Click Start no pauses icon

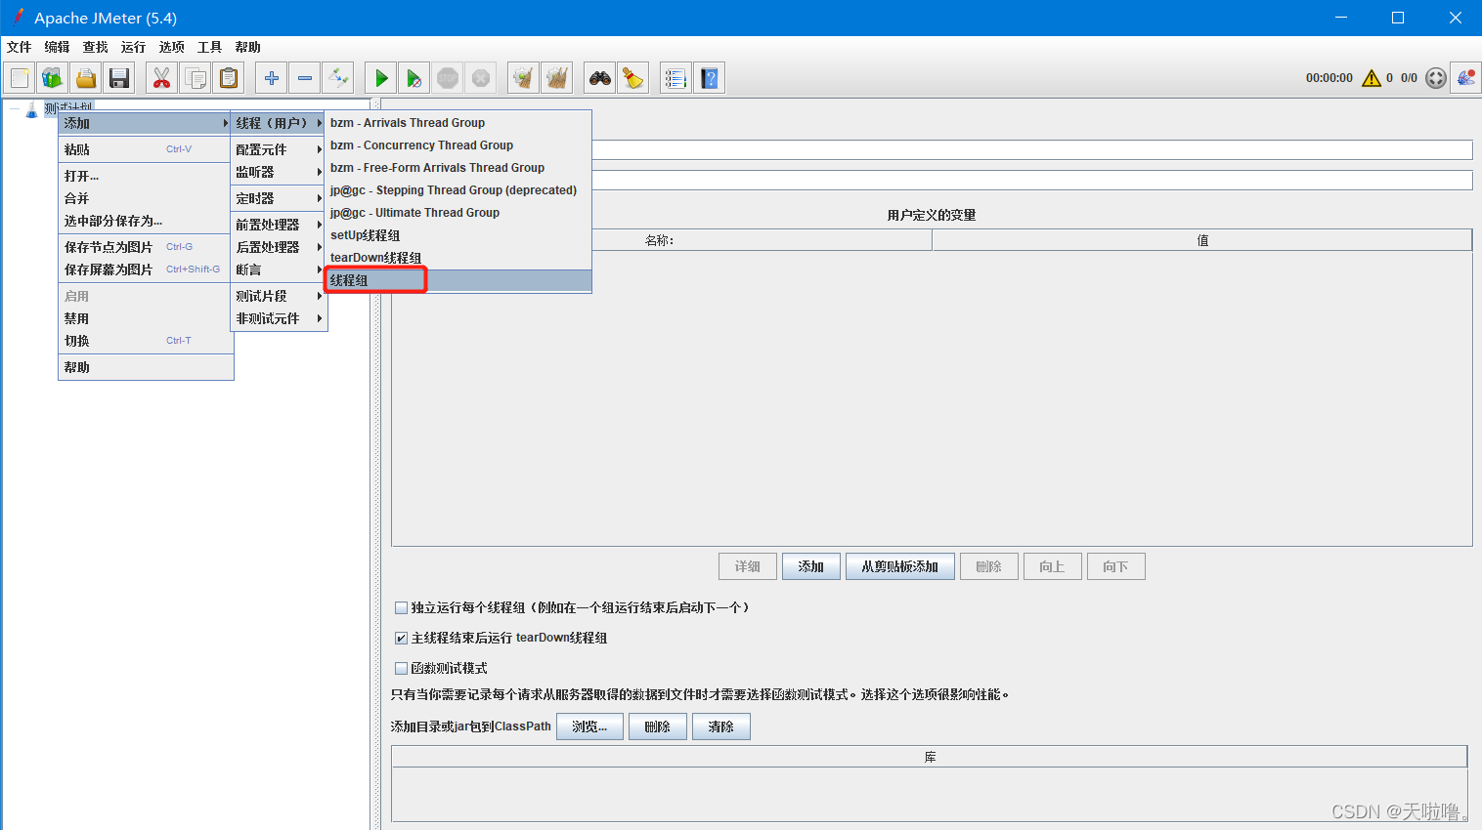coord(414,78)
